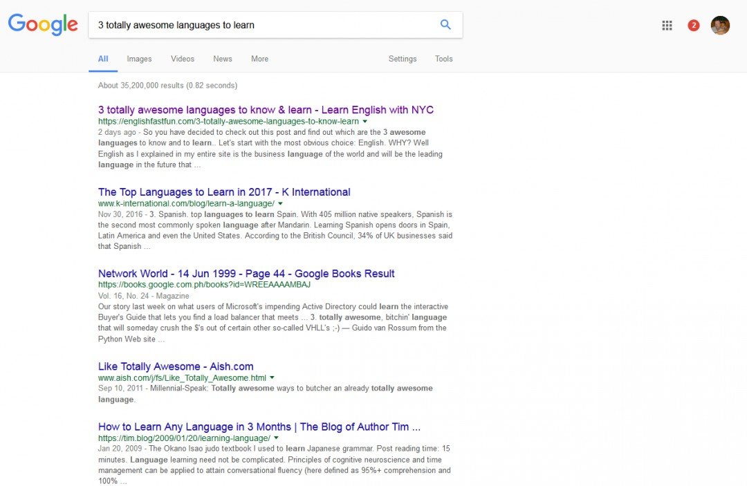The height and width of the screenshot is (486, 747).
Task: Switch to the News tab
Action: pyautogui.click(x=223, y=59)
